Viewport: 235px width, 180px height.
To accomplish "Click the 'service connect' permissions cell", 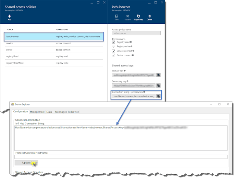I will [63, 43].
